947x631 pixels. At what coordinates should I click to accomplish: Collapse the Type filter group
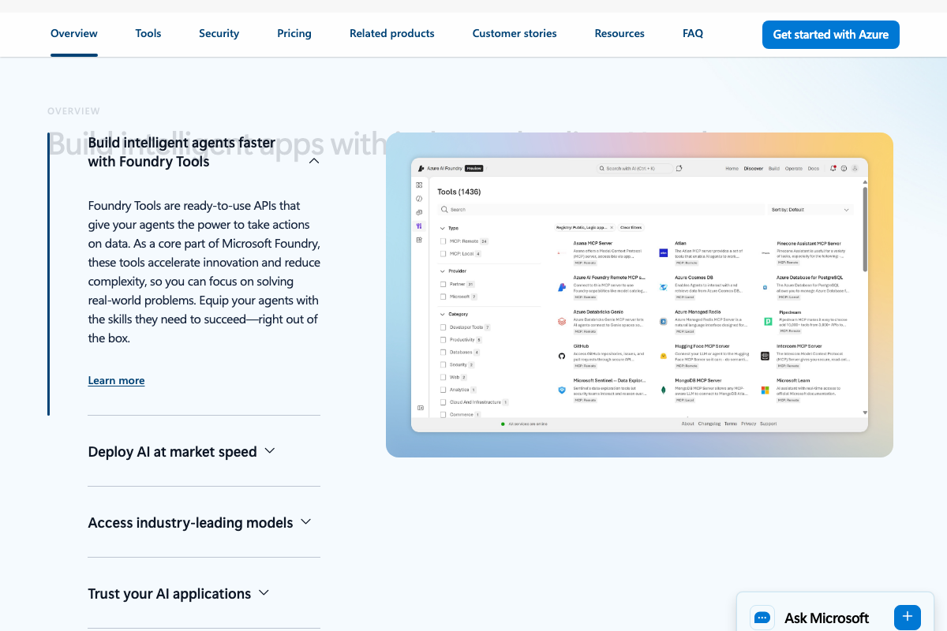tap(442, 228)
